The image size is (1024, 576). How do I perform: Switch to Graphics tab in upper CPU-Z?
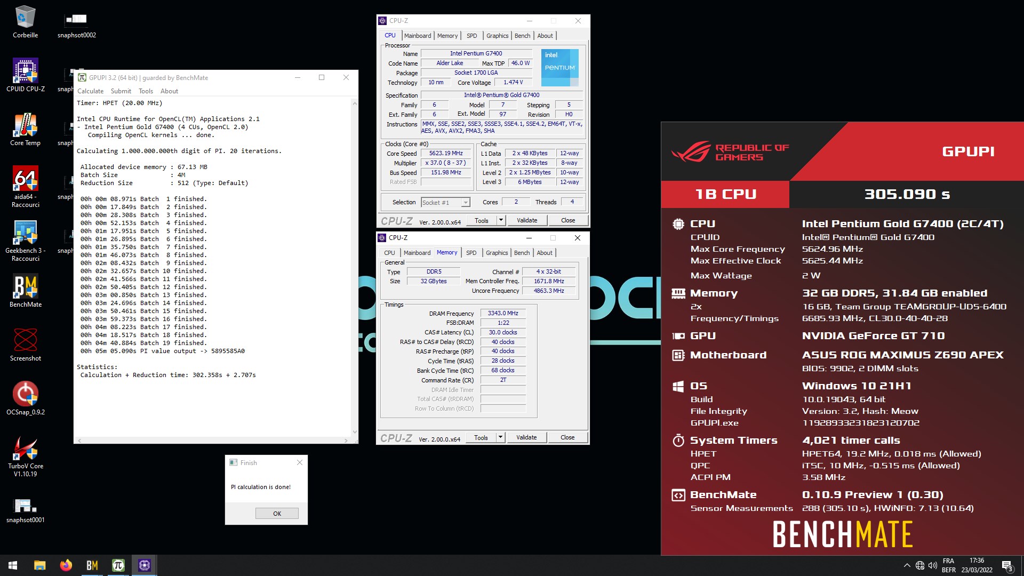point(497,36)
